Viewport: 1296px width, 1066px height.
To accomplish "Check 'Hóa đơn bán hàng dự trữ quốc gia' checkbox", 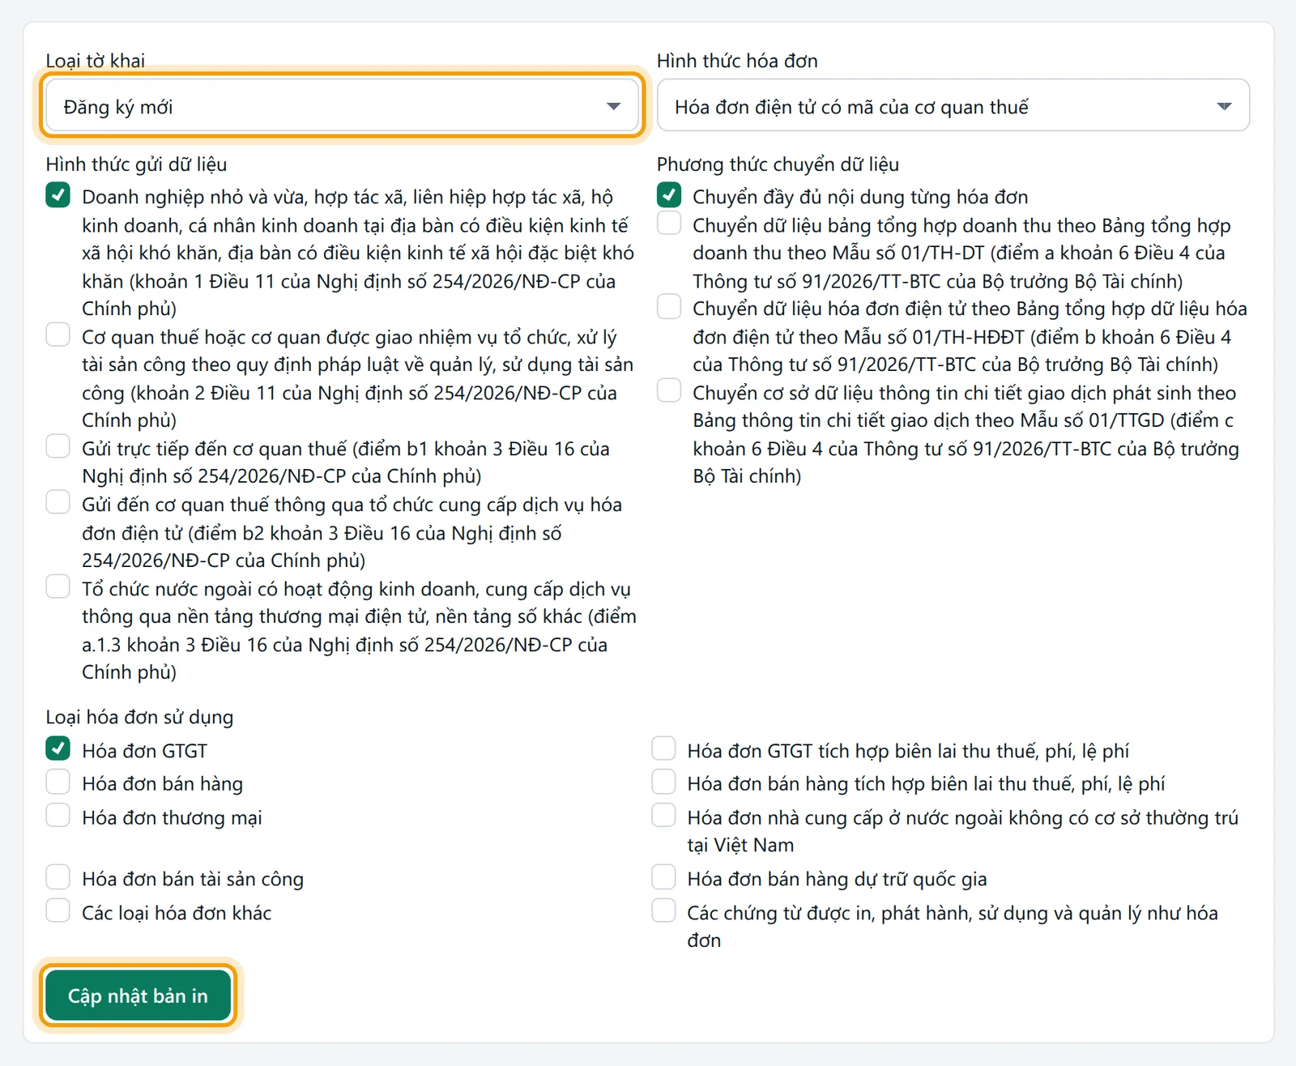I will click(663, 877).
